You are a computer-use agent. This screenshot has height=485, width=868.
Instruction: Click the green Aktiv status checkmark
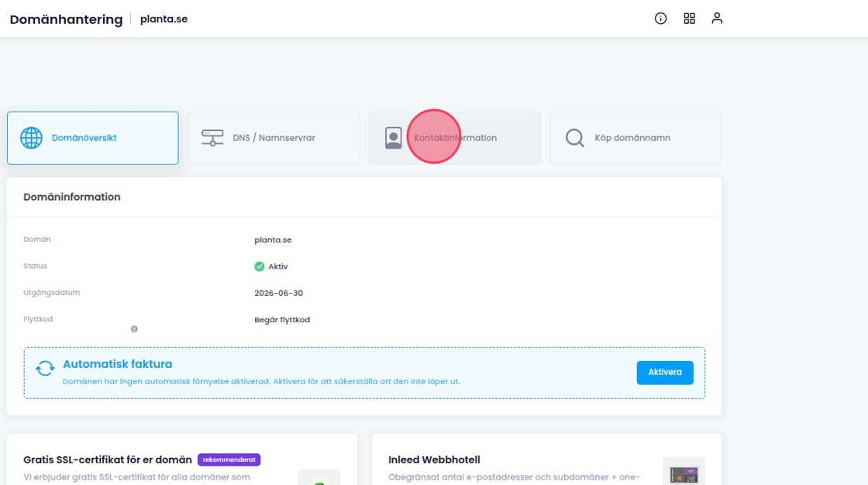pyautogui.click(x=259, y=267)
